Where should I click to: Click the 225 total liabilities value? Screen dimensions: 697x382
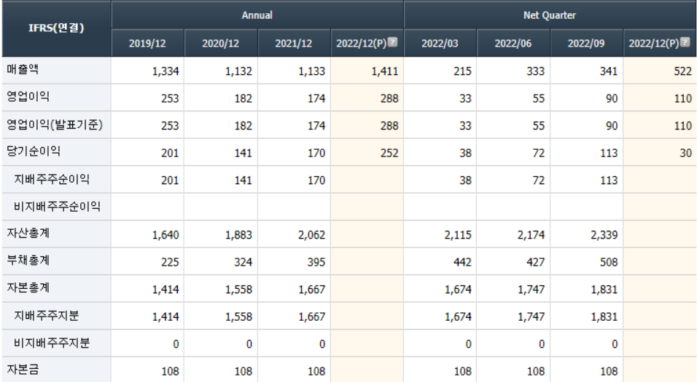170,262
